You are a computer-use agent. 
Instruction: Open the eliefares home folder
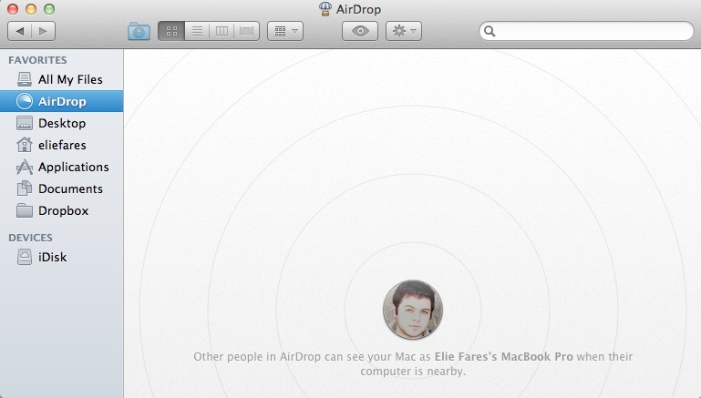coord(63,145)
